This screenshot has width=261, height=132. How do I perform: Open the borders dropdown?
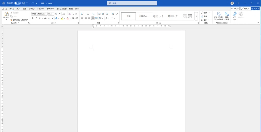(x=115, y=18)
